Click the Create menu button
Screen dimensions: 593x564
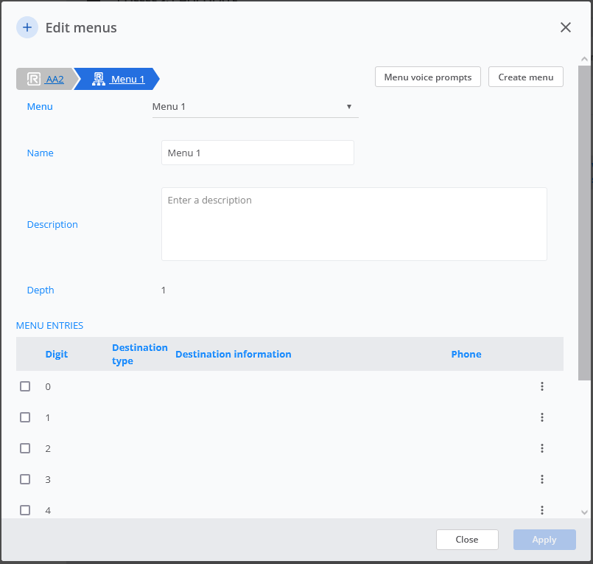coord(525,77)
